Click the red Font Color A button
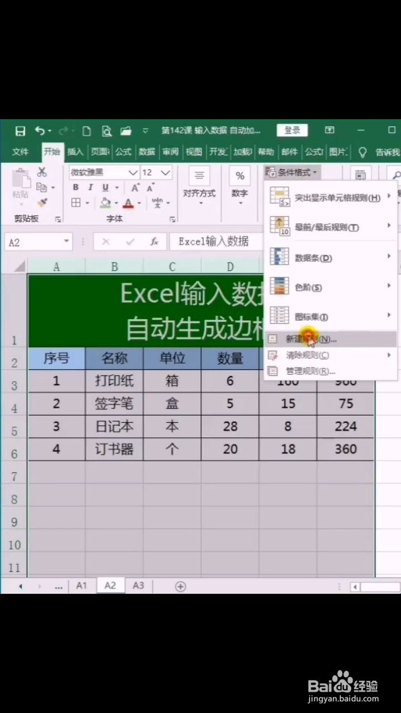 129,203
